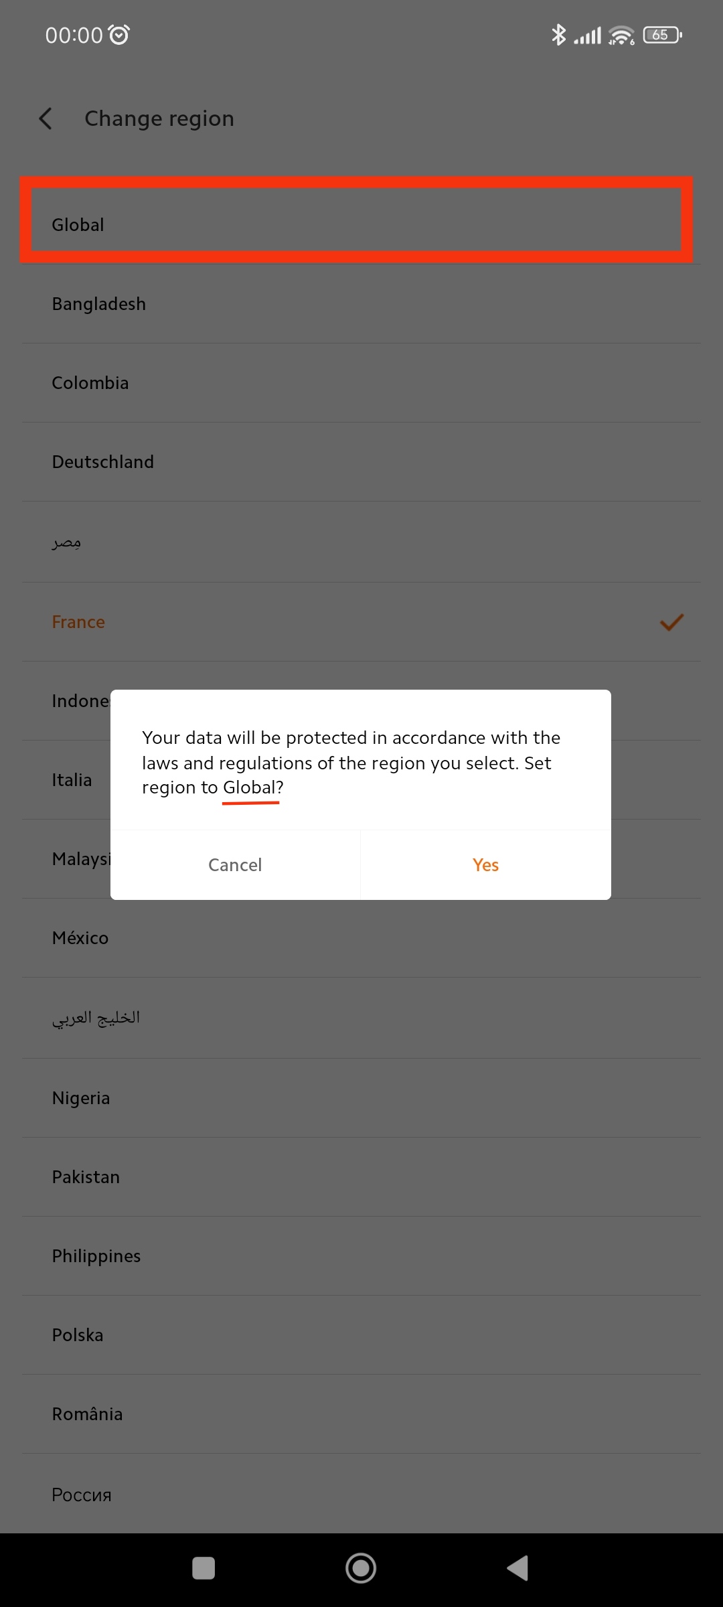Image resolution: width=723 pixels, height=1607 pixels.
Task: Tap the Bluetooth status bar icon
Action: click(558, 35)
